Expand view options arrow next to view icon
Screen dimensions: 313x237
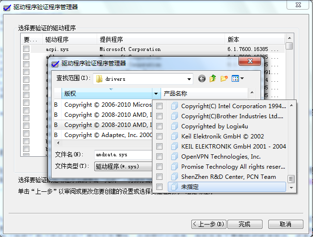242,78
